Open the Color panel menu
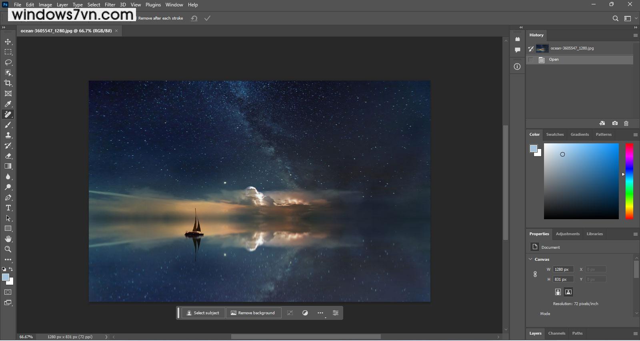Viewport: 640px width, 341px height. tap(635, 135)
